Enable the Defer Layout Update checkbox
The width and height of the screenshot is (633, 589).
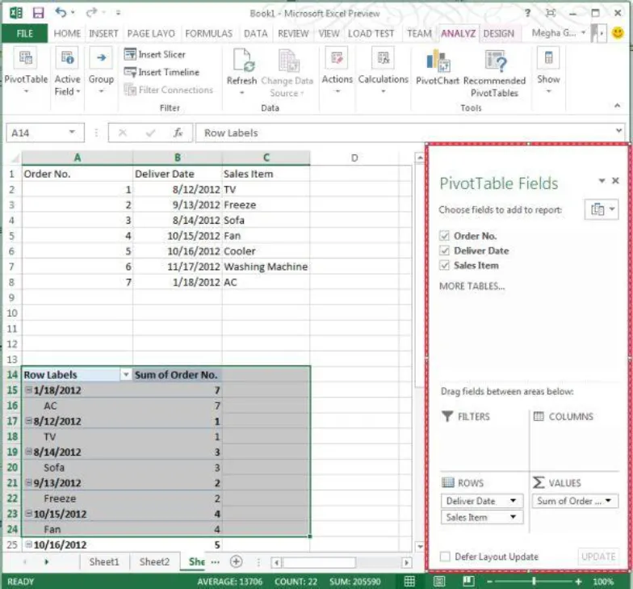445,557
